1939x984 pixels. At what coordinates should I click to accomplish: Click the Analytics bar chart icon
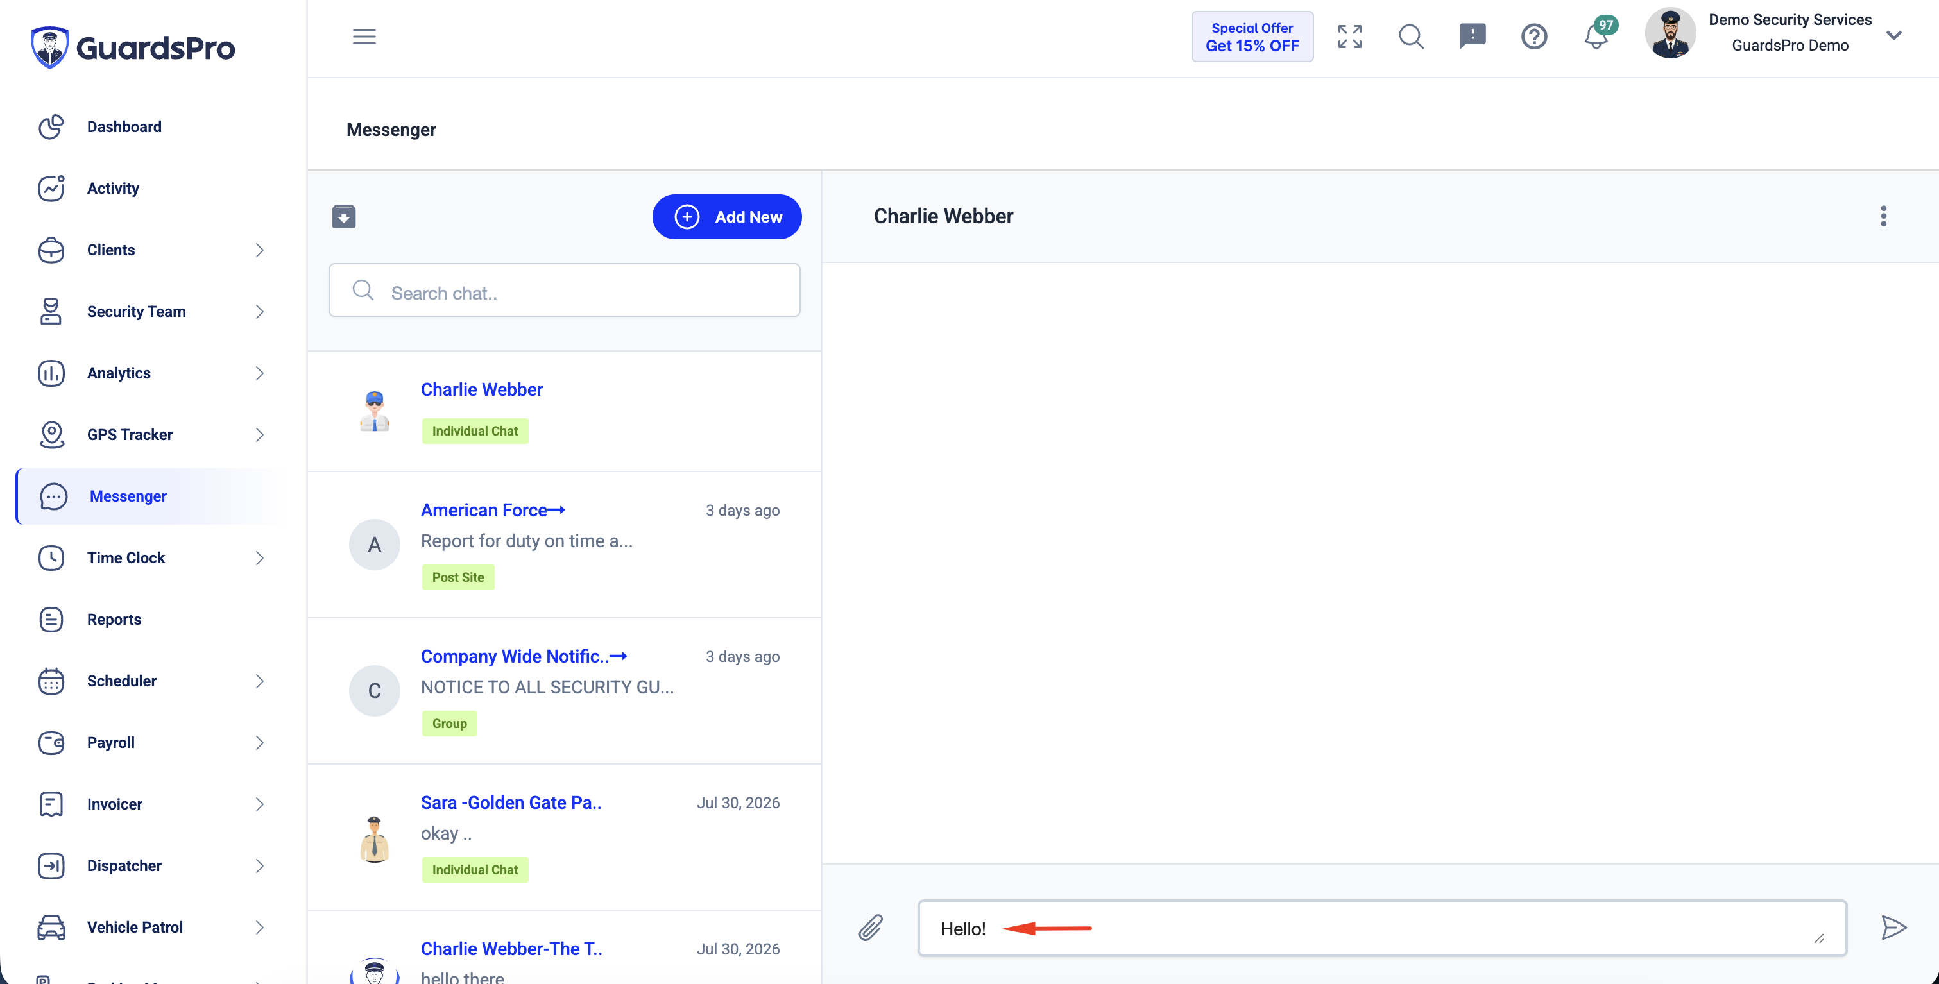point(51,373)
